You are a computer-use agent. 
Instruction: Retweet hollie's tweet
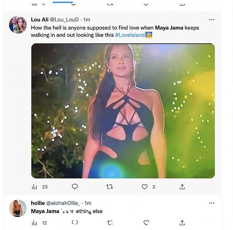point(110,223)
